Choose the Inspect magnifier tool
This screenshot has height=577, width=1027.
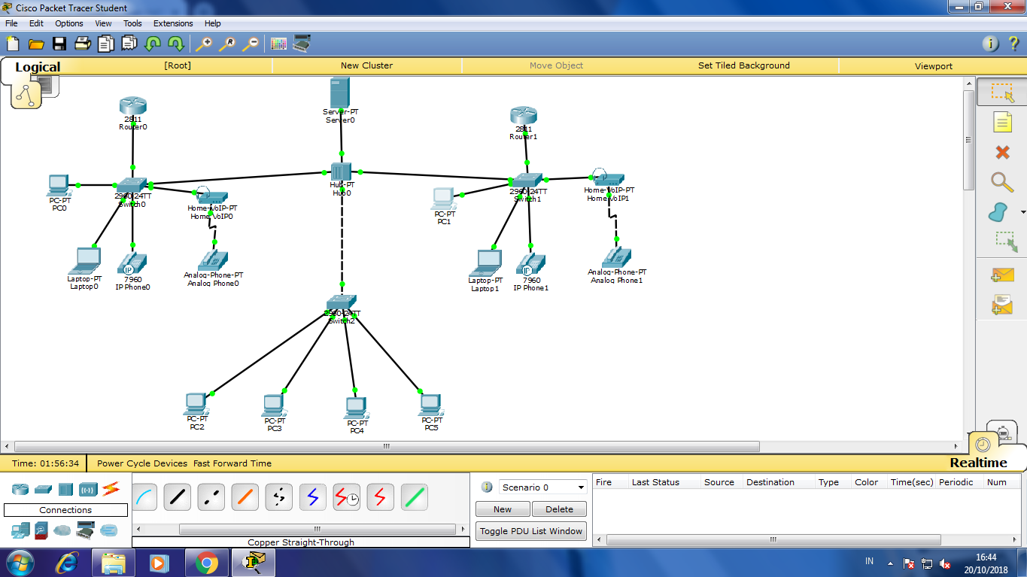tap(1001, 182)
